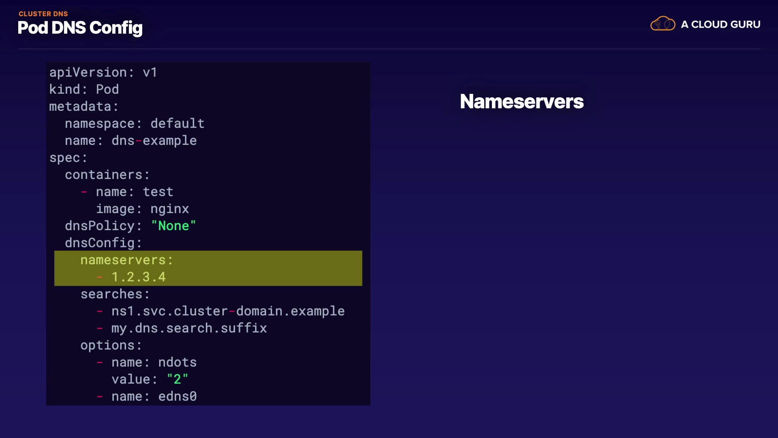Click the A CLOUD GURU brand text
This screenshot has height=438, width=778.
720,24
